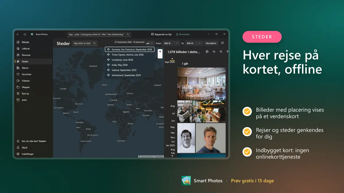Click the back arrow in title bar
This screenshot has height=193, width=344.
coord(18,34)
